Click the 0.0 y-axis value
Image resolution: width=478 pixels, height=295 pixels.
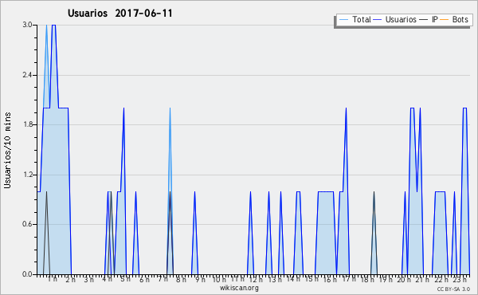(x=27, y=274)
